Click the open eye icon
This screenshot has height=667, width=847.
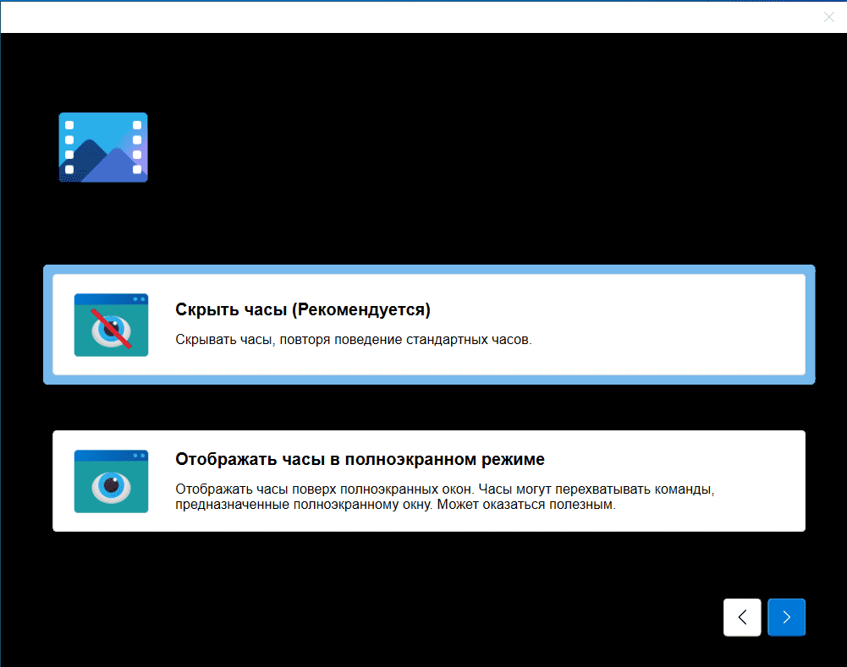click(x=112, y=481)
